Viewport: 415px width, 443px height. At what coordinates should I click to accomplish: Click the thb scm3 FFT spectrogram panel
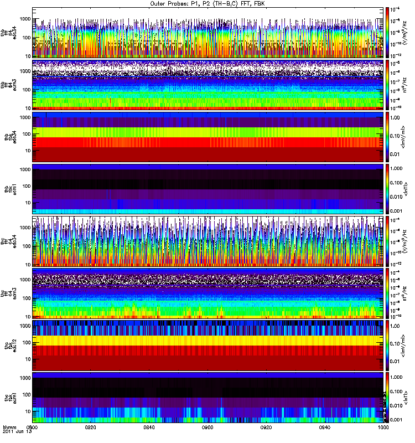pos(207,85)
